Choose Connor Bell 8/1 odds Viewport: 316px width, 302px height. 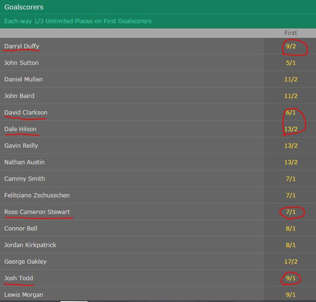pyautogui.click(x=290, y=228)
